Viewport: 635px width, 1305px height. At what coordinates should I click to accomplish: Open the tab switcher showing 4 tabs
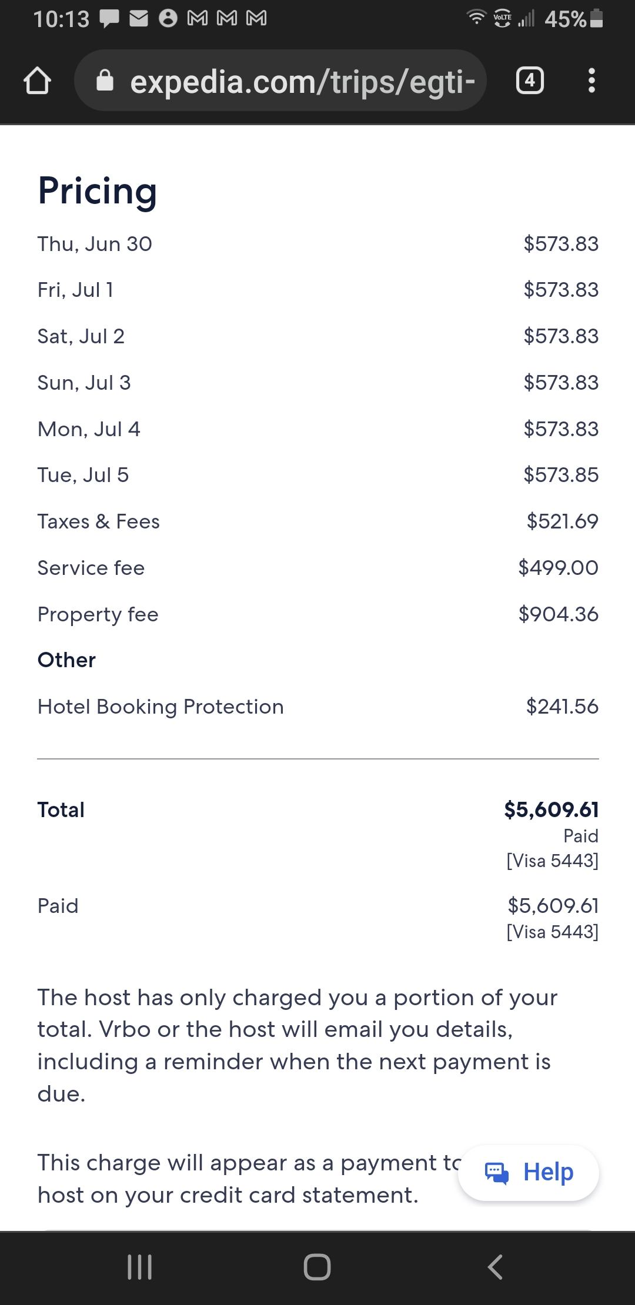530,81
